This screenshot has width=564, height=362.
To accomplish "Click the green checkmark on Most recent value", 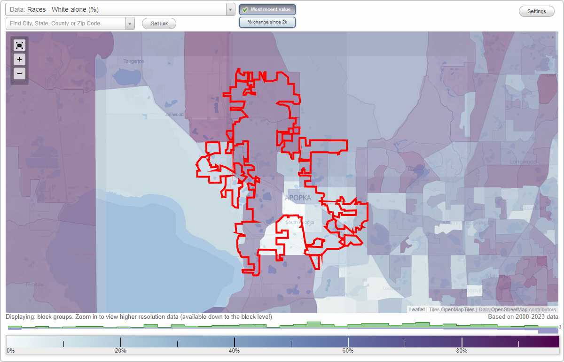I will 246,9.
